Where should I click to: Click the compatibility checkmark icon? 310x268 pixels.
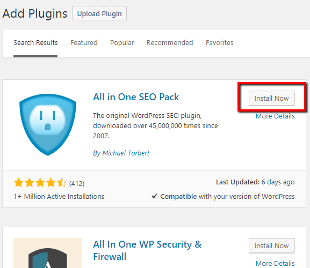[x=154, y=196]
